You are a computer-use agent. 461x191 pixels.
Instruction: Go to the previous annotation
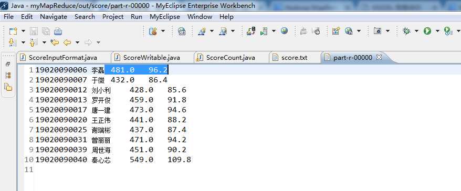click(34, 43)
